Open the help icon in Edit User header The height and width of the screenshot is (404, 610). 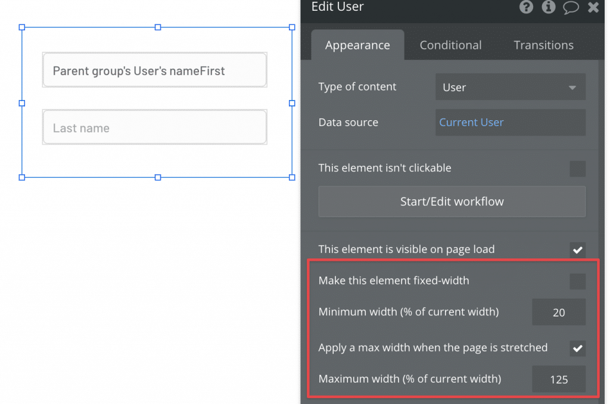pyautogui.click(x=526, y=7)
